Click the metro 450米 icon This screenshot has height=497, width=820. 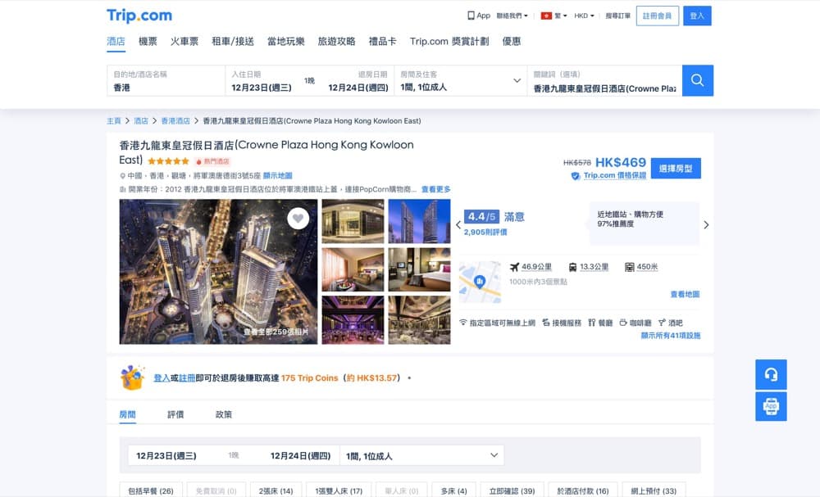point(630,267)
